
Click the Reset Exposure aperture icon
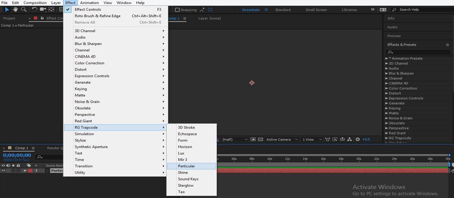(358, 139)
